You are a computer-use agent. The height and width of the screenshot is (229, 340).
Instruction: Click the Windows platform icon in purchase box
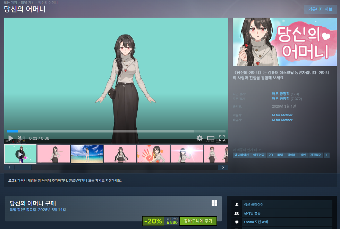pos(214,202)
